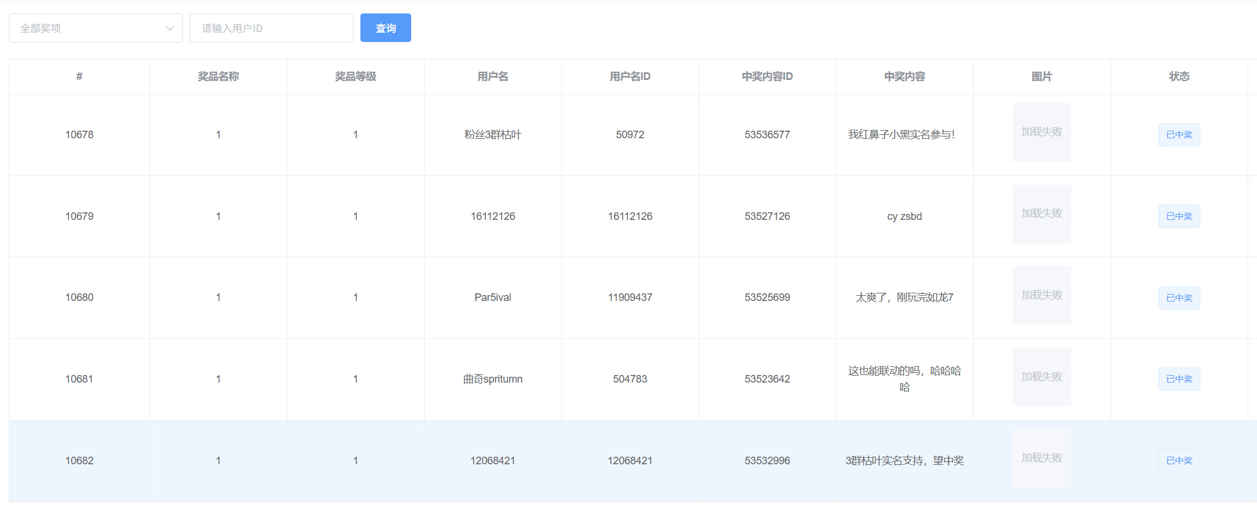
Task: Click the 用户名 column header
Action: pos(493,76)
